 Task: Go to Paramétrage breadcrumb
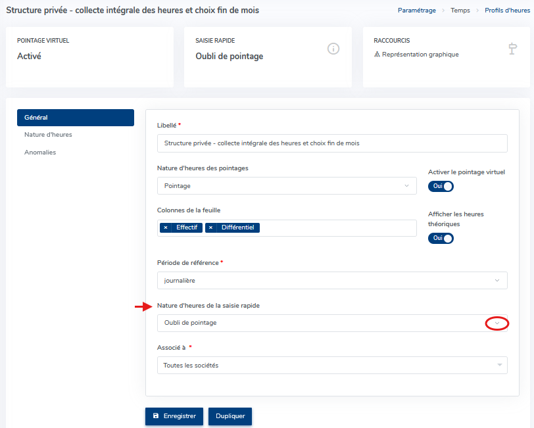click(416, 11)
